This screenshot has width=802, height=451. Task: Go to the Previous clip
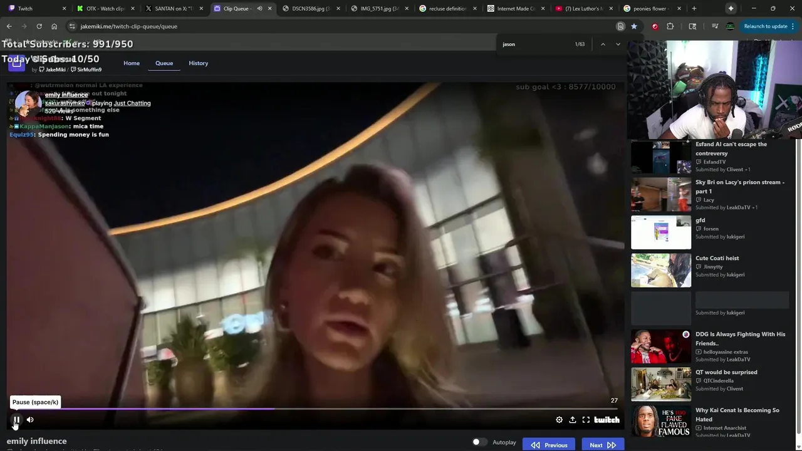point(549,445)
